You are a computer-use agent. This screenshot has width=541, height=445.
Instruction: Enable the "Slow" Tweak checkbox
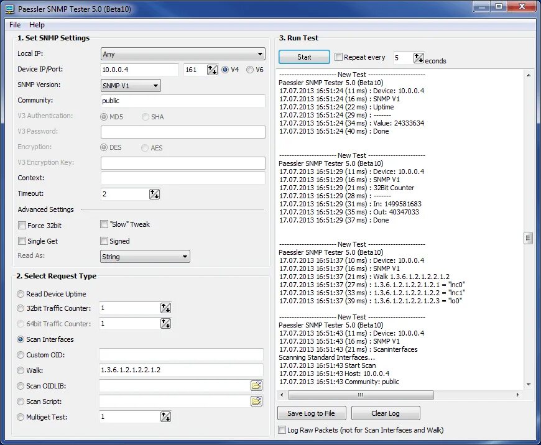[104, 224]
